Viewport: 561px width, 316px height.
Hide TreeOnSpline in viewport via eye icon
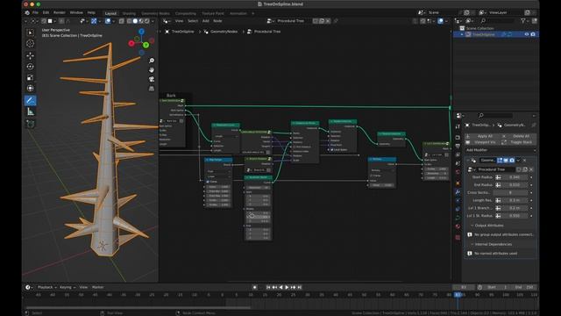click(527, 34)
